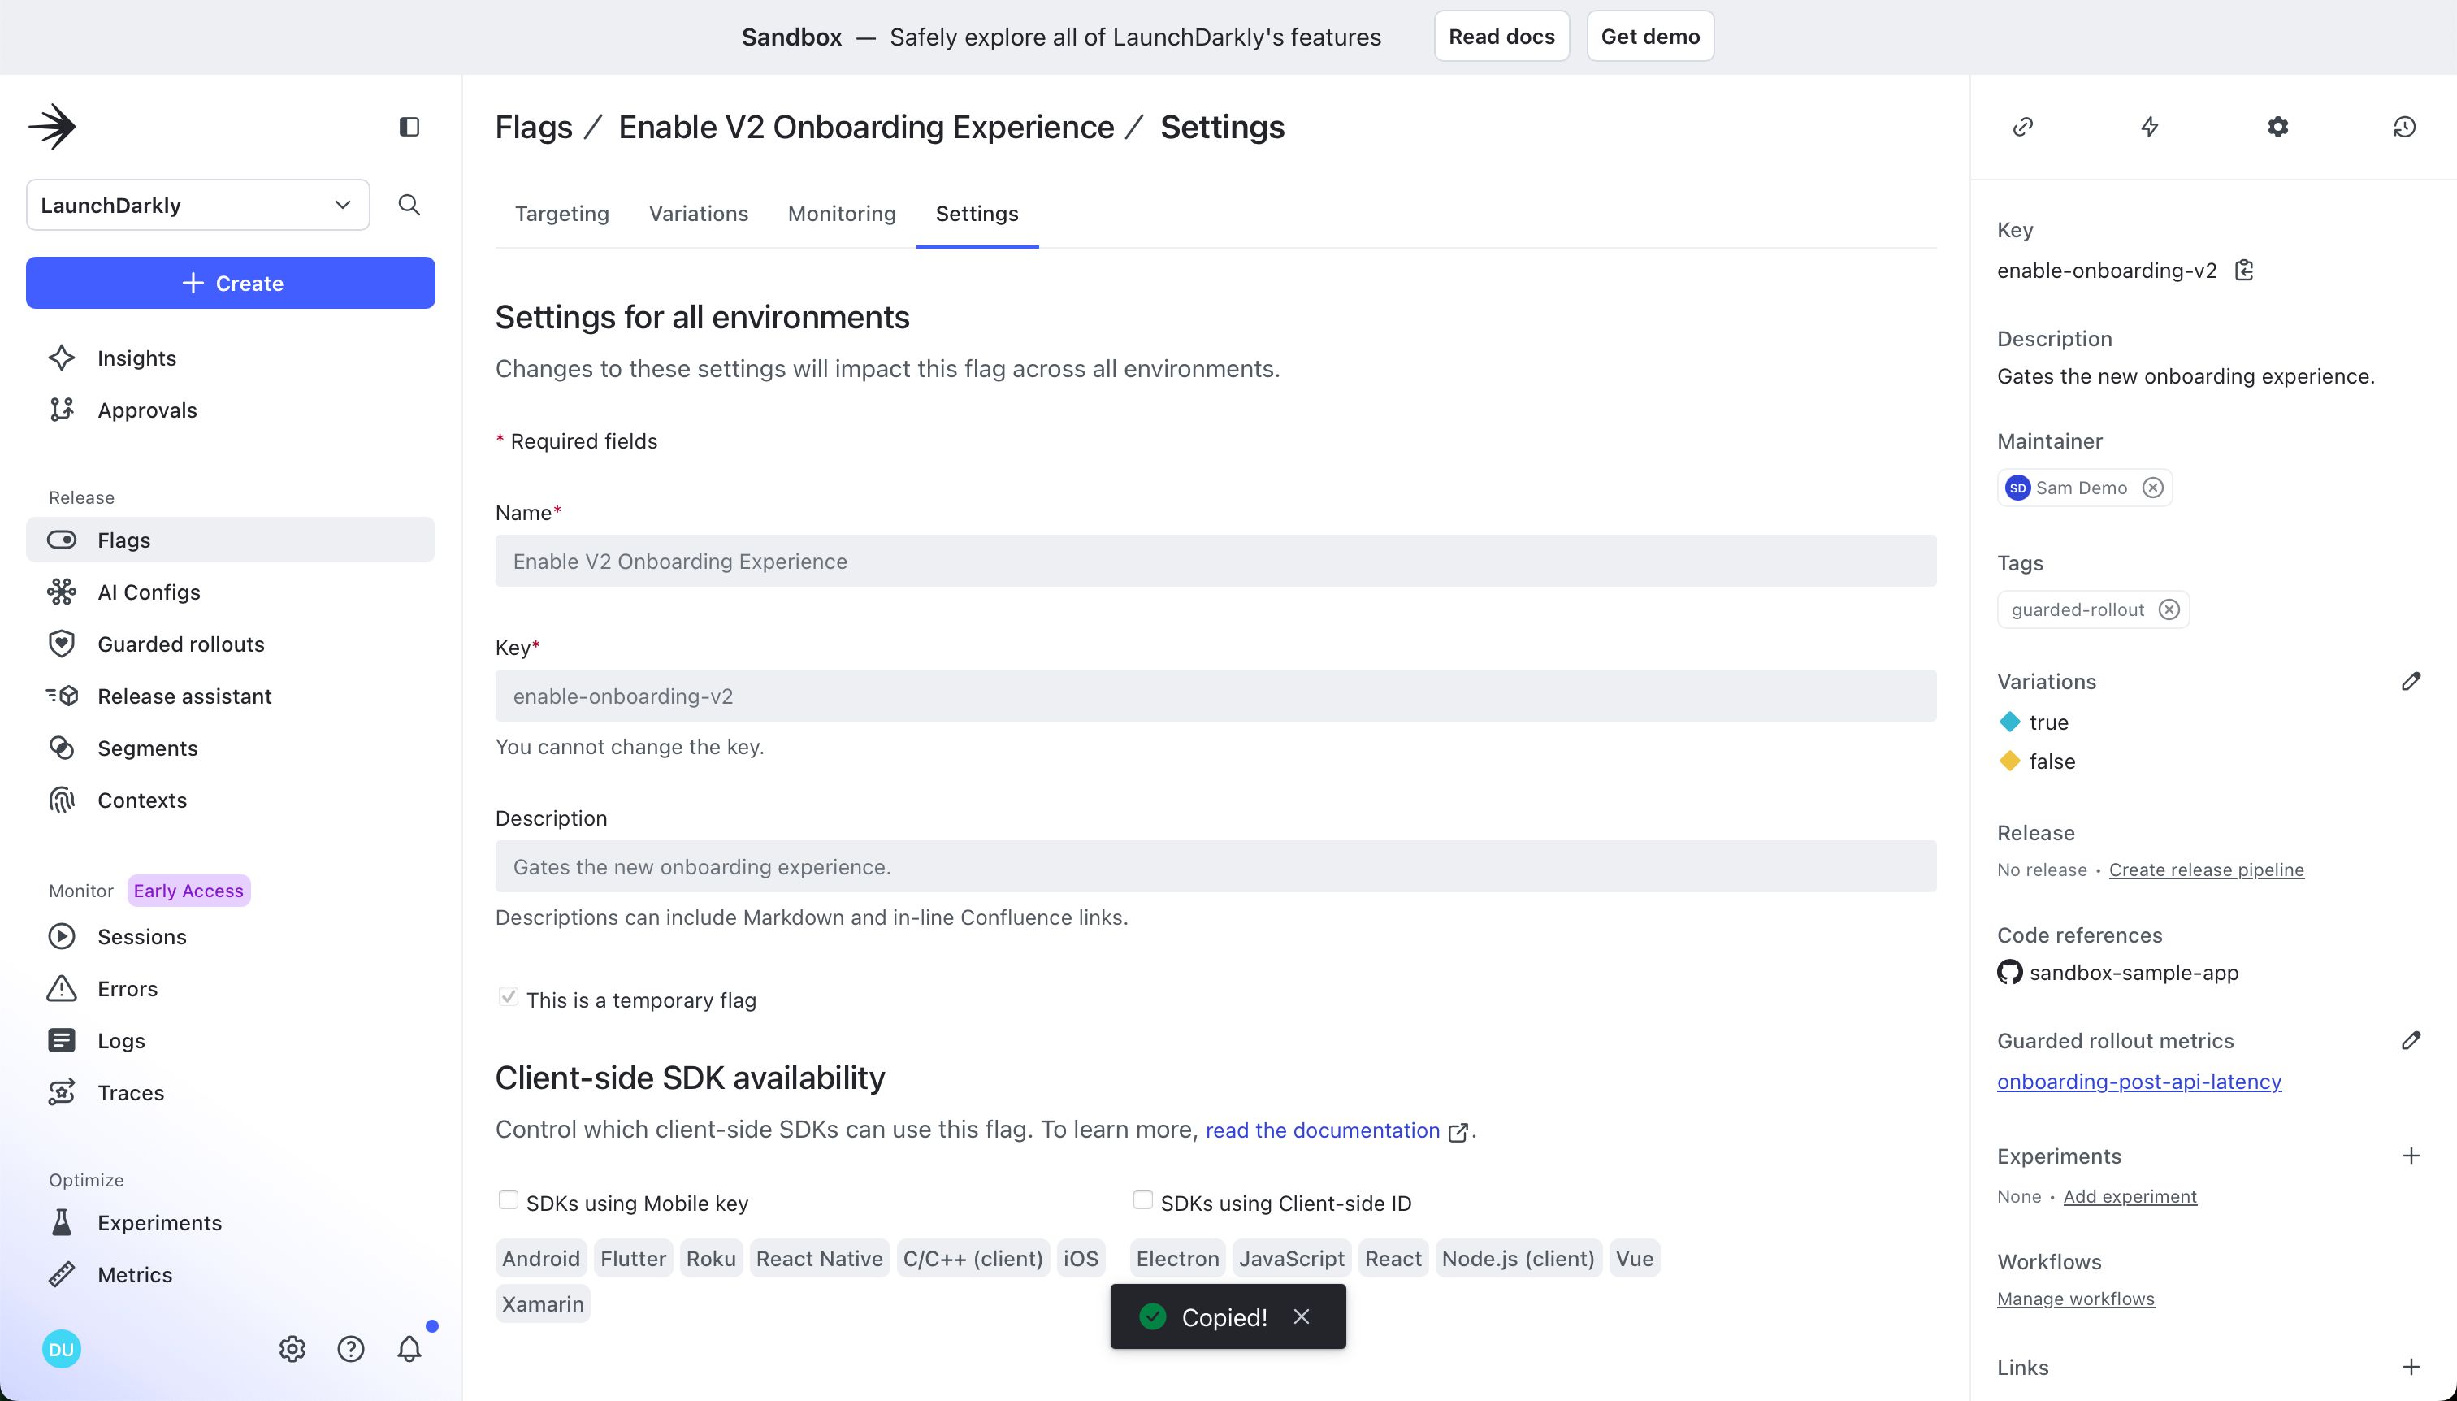Image resolution: width=2457 pixels, height=1401 pixels.
Task: Click the Enable V2 Onboarding Experience breadcrumb
Action: [x=866, y=127]
